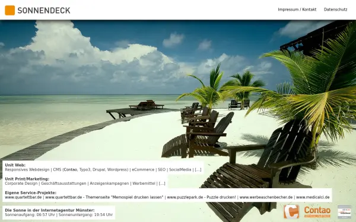Click the 'eCommerce' text
Screen dimensions: 356x222
tap(143, 170)
